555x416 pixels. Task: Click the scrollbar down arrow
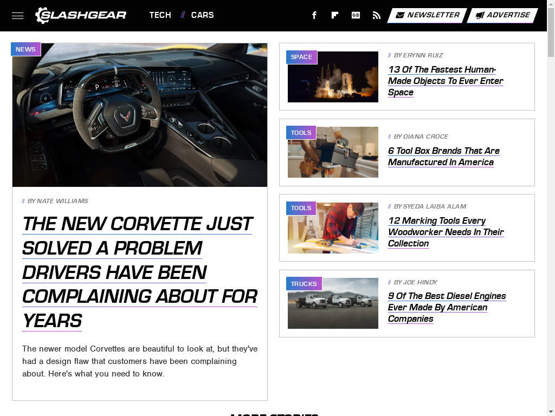(551, 412)
